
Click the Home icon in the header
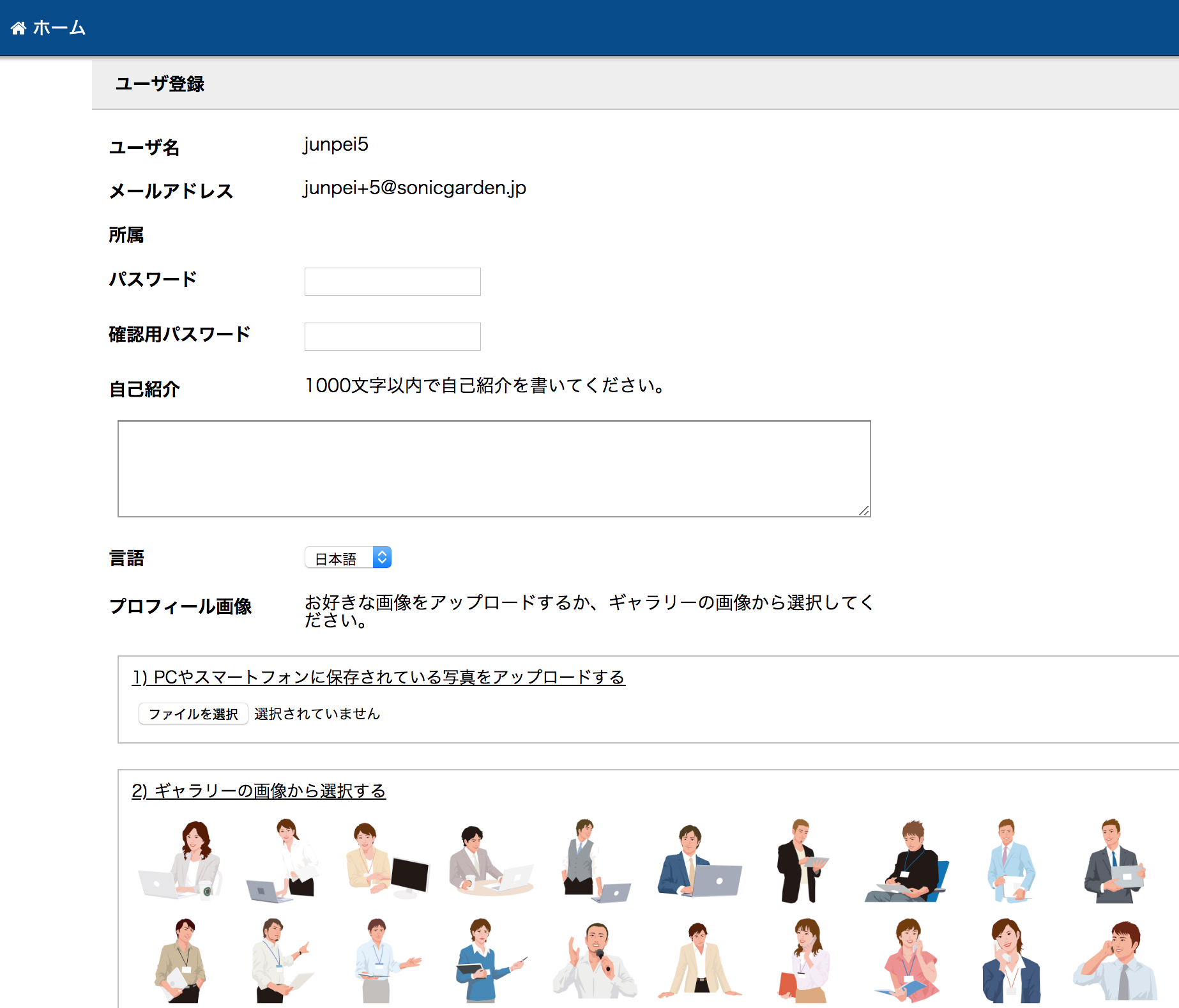(x=19, y=28)
